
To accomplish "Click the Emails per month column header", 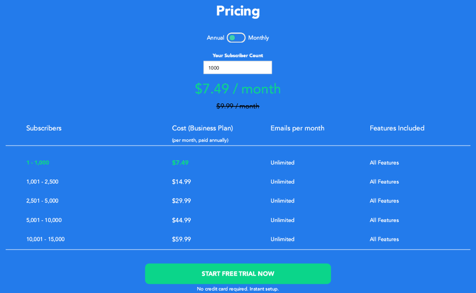I will [297, 128].
